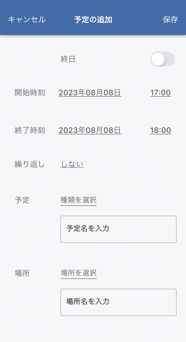The width and height of the screenshot is (186, 342).
Task: Open the repeat option showing しない
Action: (x=72, y=164)
